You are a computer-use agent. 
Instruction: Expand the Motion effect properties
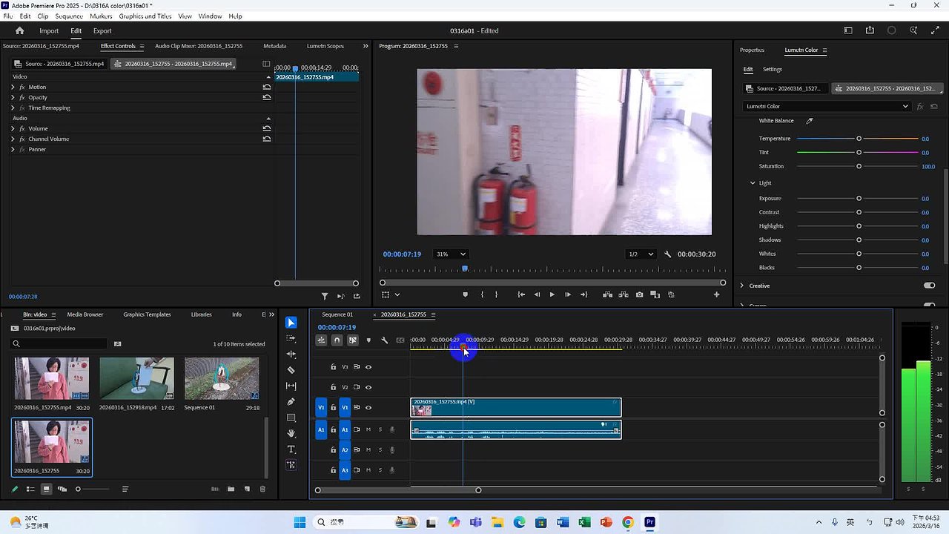(x=13, y=87)
